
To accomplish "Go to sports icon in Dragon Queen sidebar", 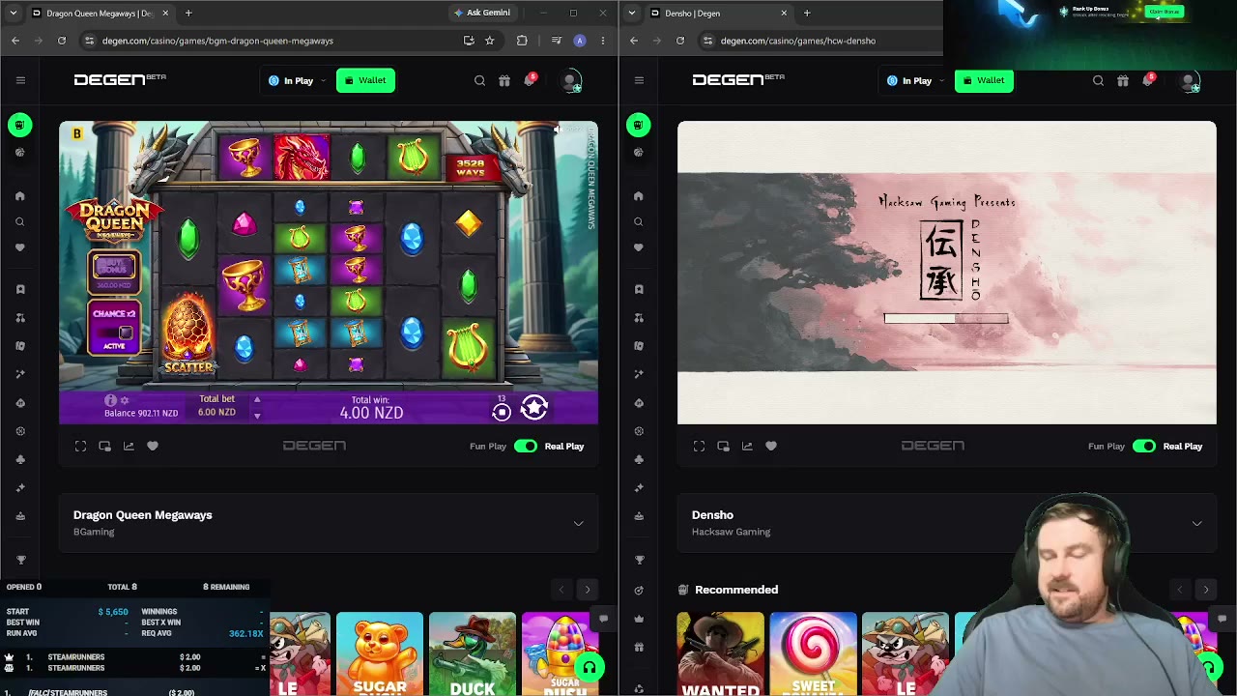I will tap(19, 152).
